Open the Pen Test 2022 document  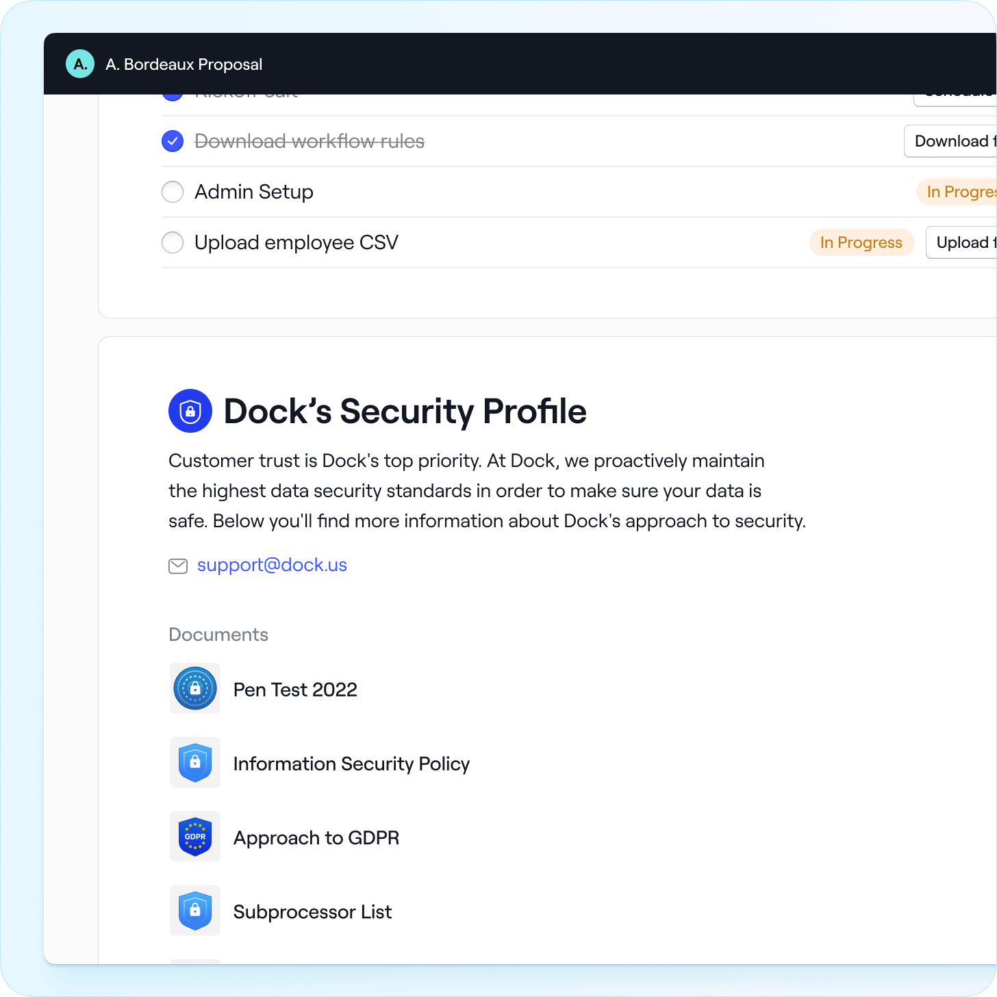click(x=295, y=690)
